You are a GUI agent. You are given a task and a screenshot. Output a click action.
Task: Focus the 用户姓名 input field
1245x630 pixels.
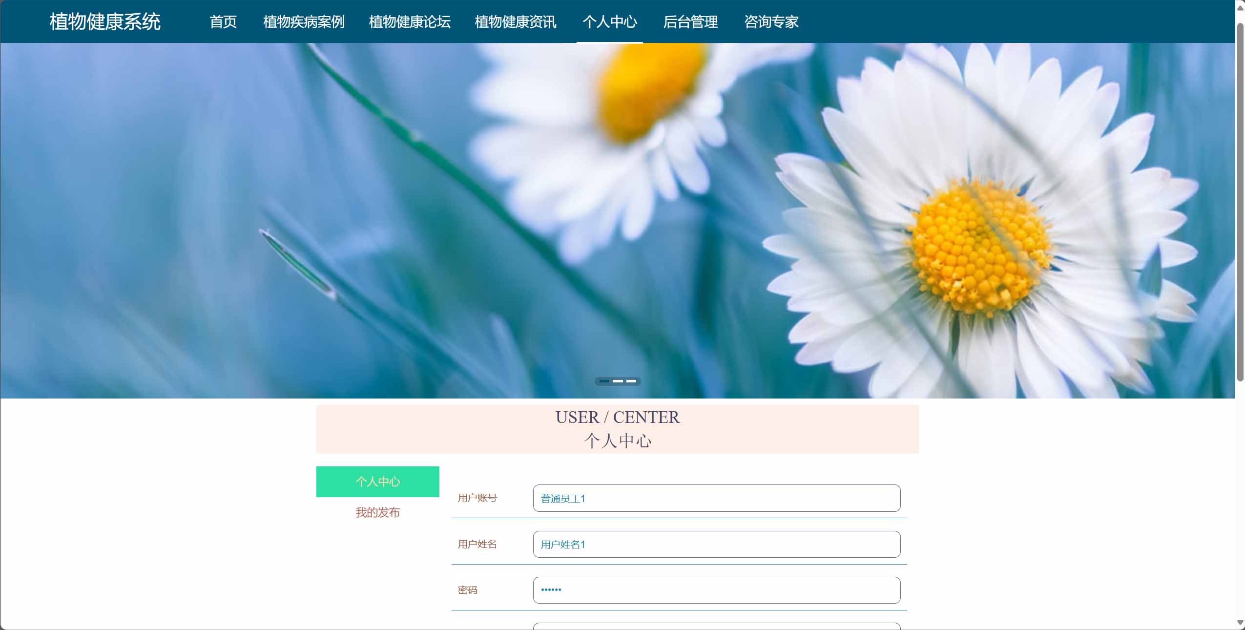(x=717, y=544)
